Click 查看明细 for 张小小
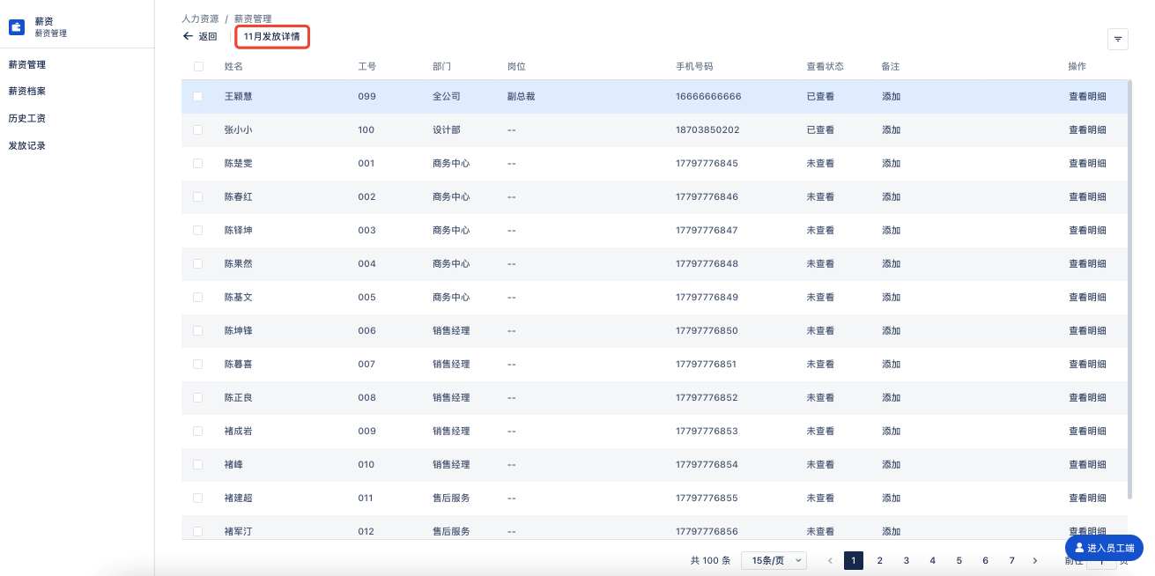The image size is (1155, 576). 1087,129
